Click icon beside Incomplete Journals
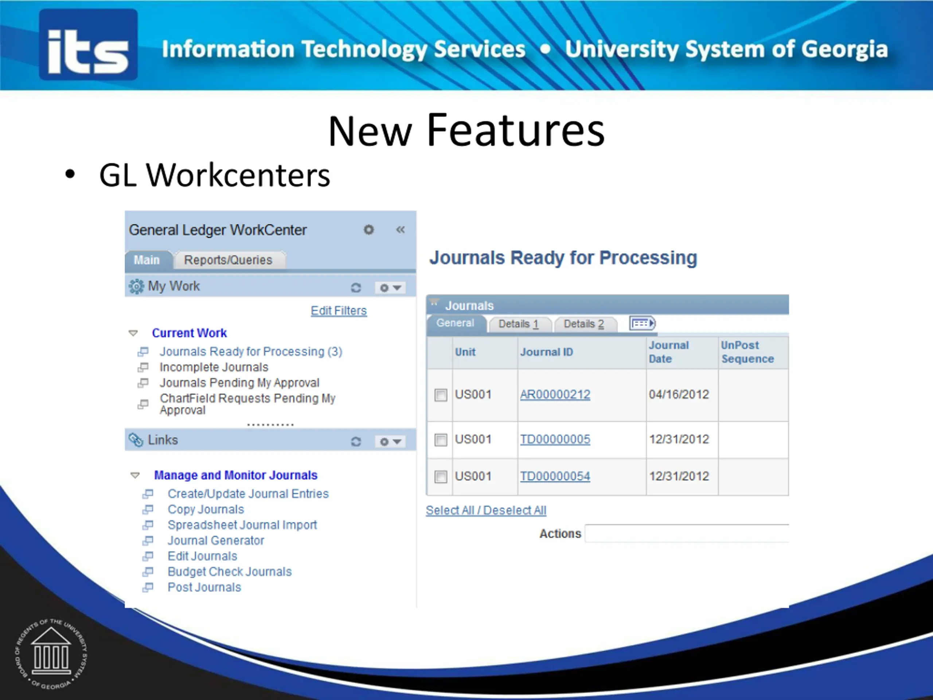 (x=143, y=367)
